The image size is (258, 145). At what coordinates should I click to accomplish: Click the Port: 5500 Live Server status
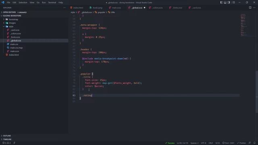click(228, 143)
